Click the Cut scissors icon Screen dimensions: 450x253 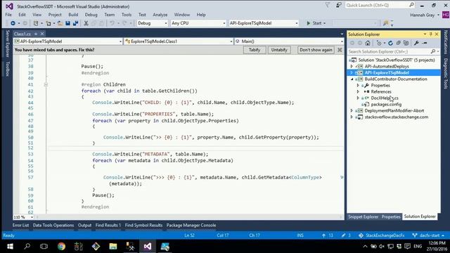click(x=86, y=23)
